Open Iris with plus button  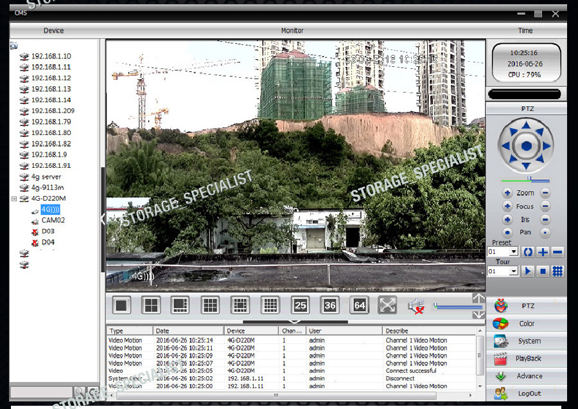point(507,220)
